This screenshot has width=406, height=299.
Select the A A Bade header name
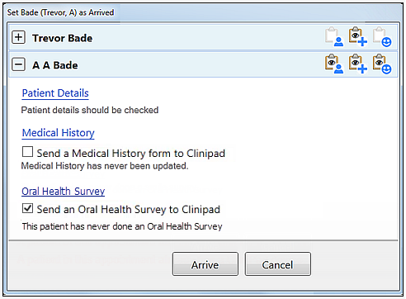[x=55, y=65]
